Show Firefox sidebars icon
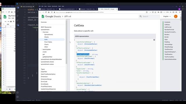The width and height of the screenshot is (186, 104). pos(161,12)
